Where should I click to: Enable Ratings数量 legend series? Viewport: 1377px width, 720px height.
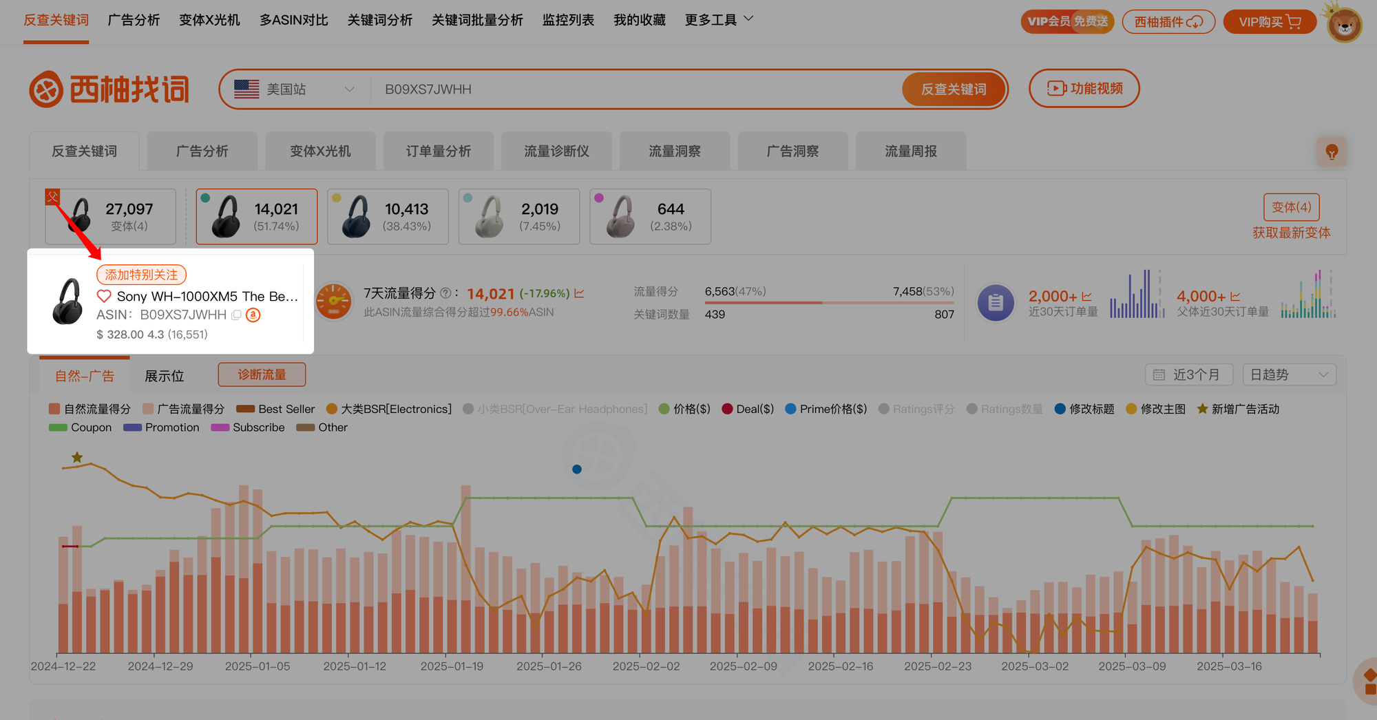(x=1005, y=409)
